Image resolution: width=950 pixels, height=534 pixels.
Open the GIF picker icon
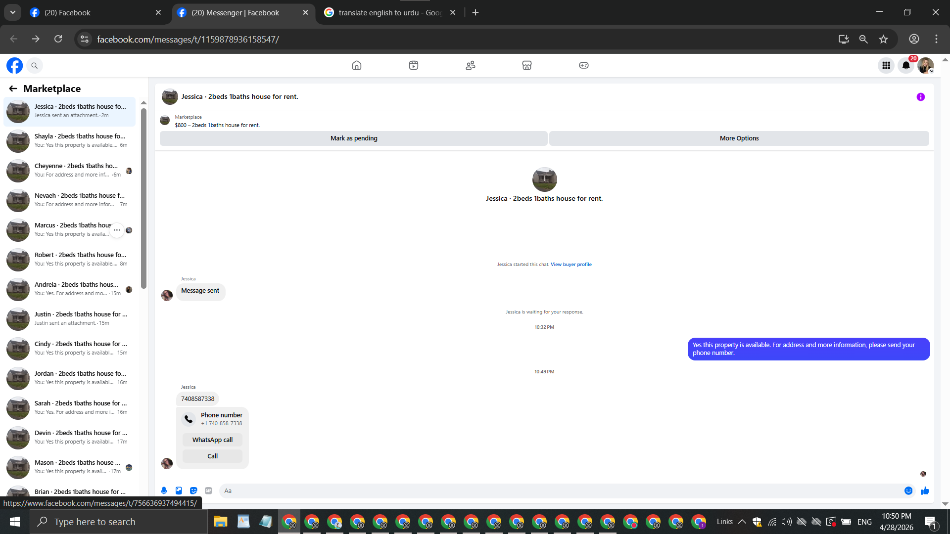click(208, 490)
